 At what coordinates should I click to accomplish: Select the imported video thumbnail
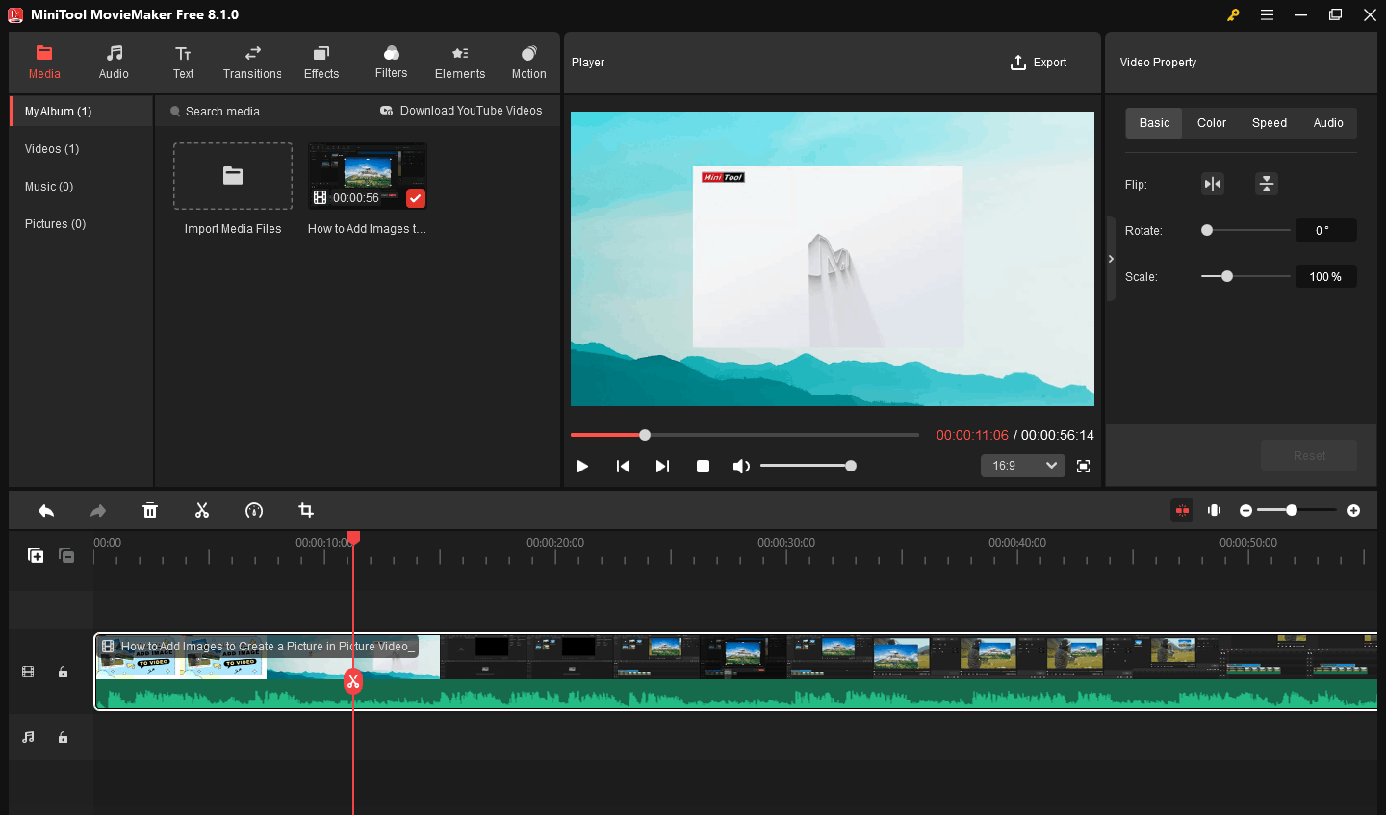pyautogui.click(x=368, y=176)
